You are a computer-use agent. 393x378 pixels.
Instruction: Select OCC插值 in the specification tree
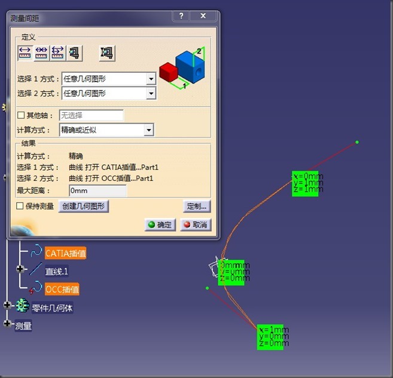point(62,290)
